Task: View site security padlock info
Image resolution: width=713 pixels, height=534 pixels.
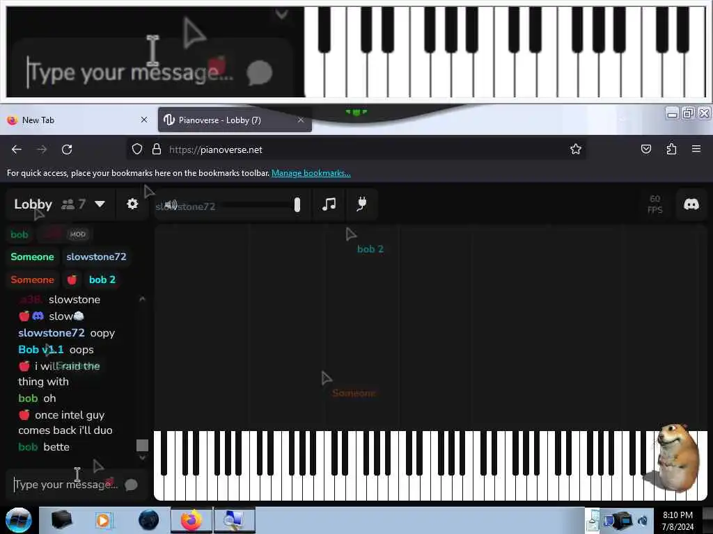Action: 157,149
